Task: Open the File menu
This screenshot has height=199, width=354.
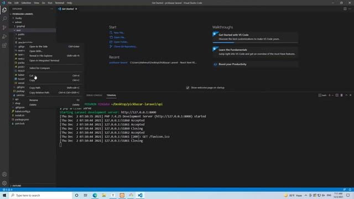Action: click(x=10, y=3)
